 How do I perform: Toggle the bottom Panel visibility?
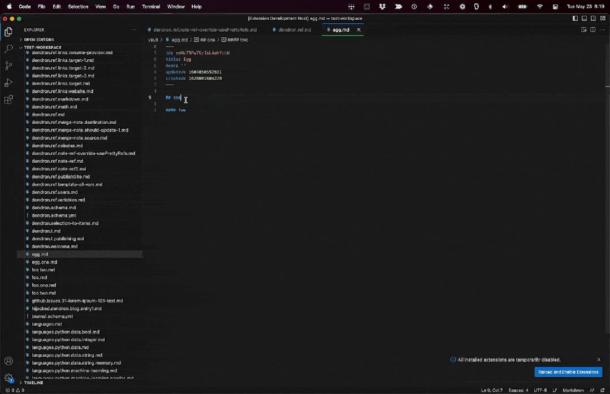pyautogui.click(x=585, y=19)
